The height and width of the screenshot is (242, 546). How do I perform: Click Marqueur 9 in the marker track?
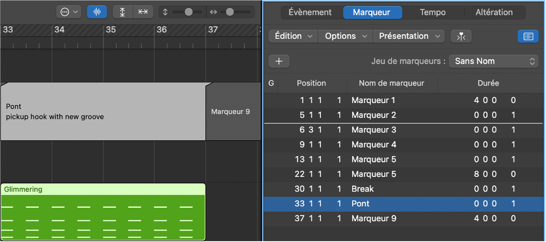point(230,112)
